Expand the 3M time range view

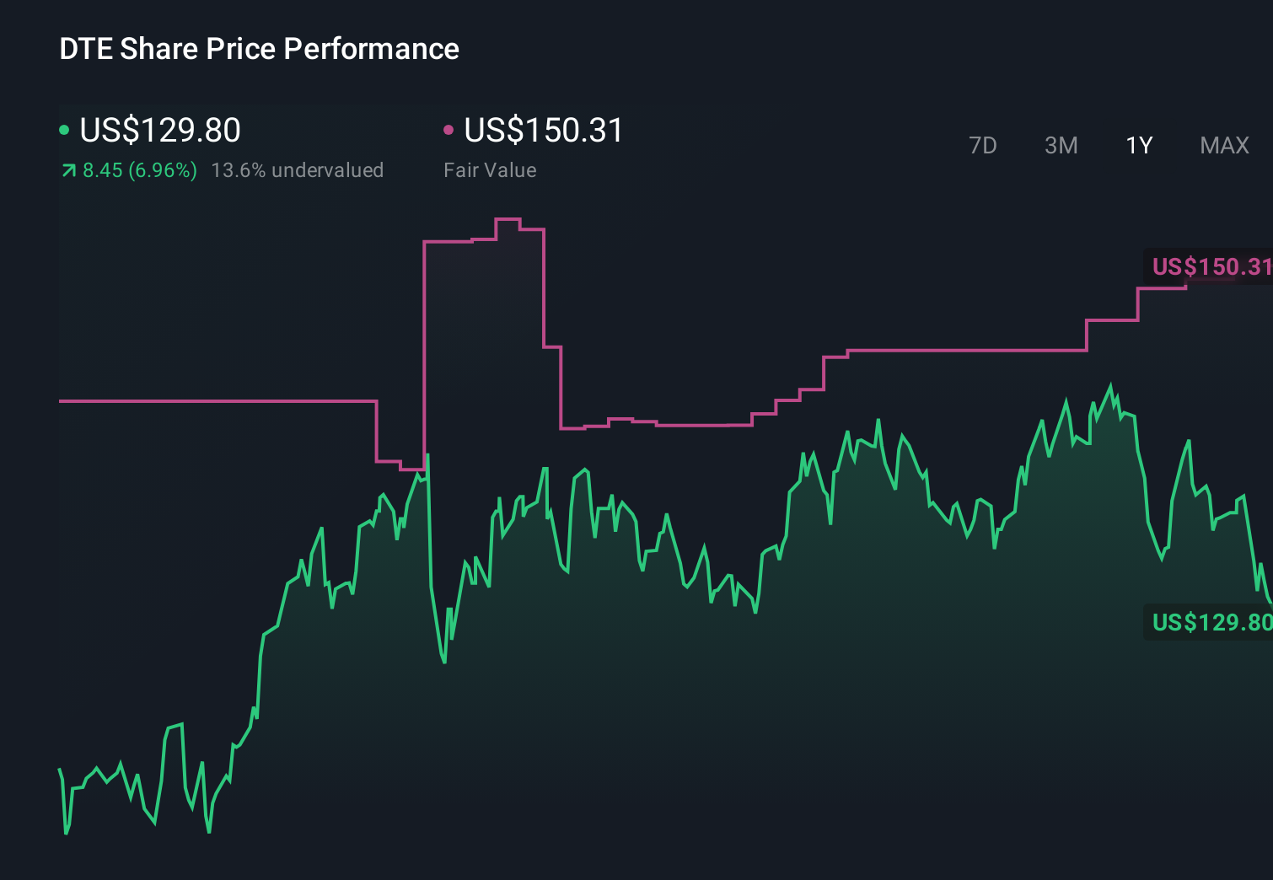point(1061,145)
